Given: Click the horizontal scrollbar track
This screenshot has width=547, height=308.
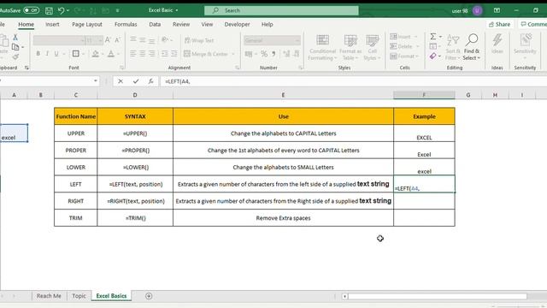Looking at the screenshot, I should click(438, 296).
